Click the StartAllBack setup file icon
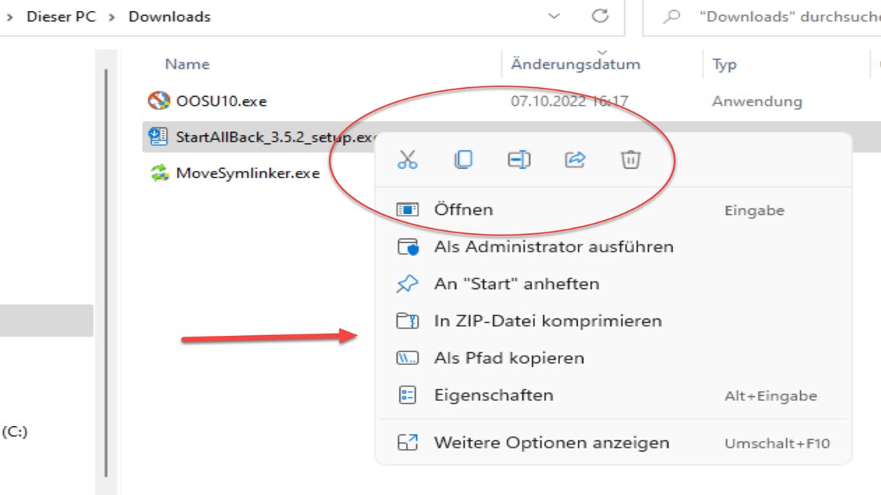The image size is (881, 495). [x=158, y=136]
